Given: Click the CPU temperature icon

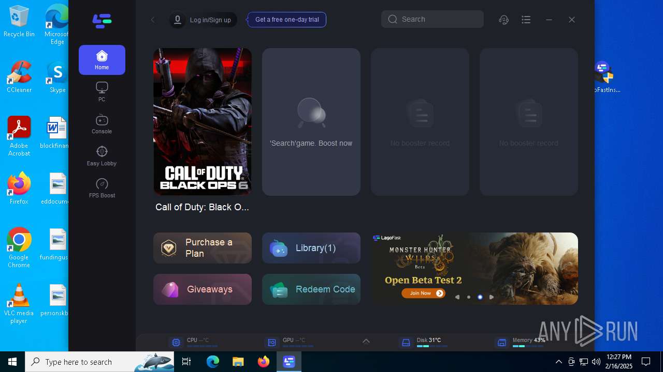Looking at the screenshot, I should (x=176, y=343).
